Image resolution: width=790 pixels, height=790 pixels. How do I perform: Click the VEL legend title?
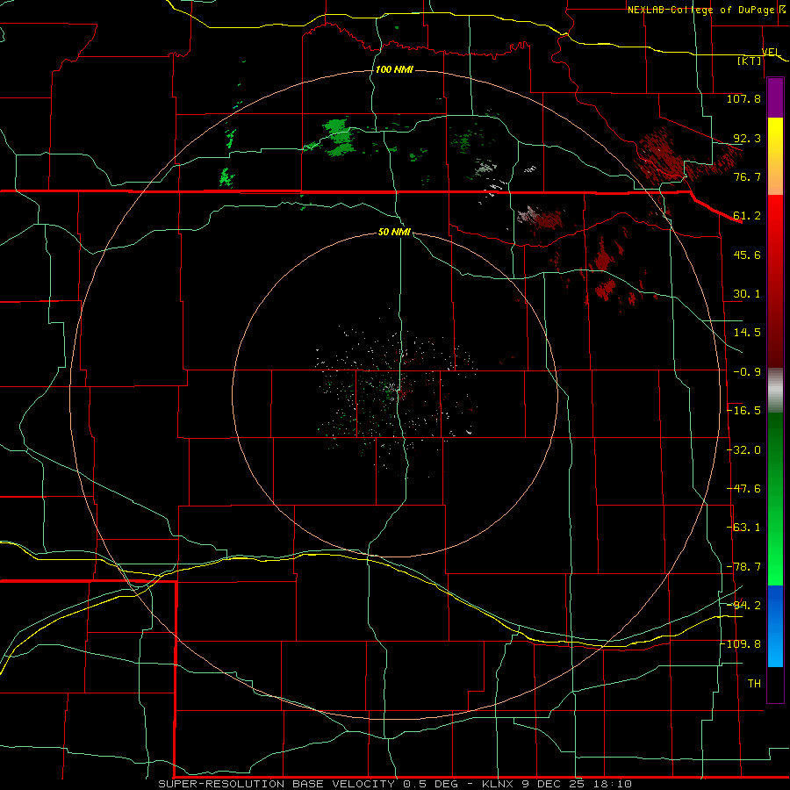point(772,52)
